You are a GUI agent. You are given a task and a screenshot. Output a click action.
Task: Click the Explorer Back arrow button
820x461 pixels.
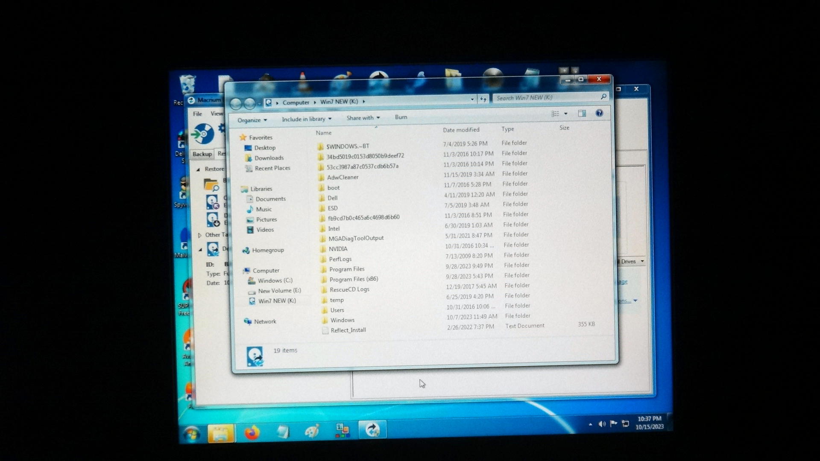(x=236, y=103)
